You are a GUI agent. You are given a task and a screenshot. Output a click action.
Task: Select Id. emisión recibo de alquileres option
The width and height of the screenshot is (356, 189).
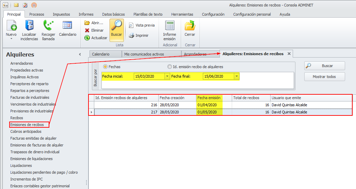coord(169,67)
